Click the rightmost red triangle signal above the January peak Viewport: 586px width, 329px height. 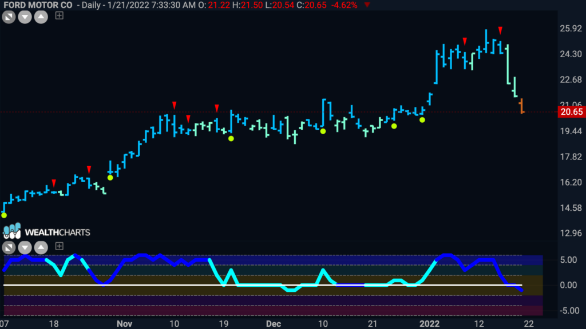pos(500,30)
